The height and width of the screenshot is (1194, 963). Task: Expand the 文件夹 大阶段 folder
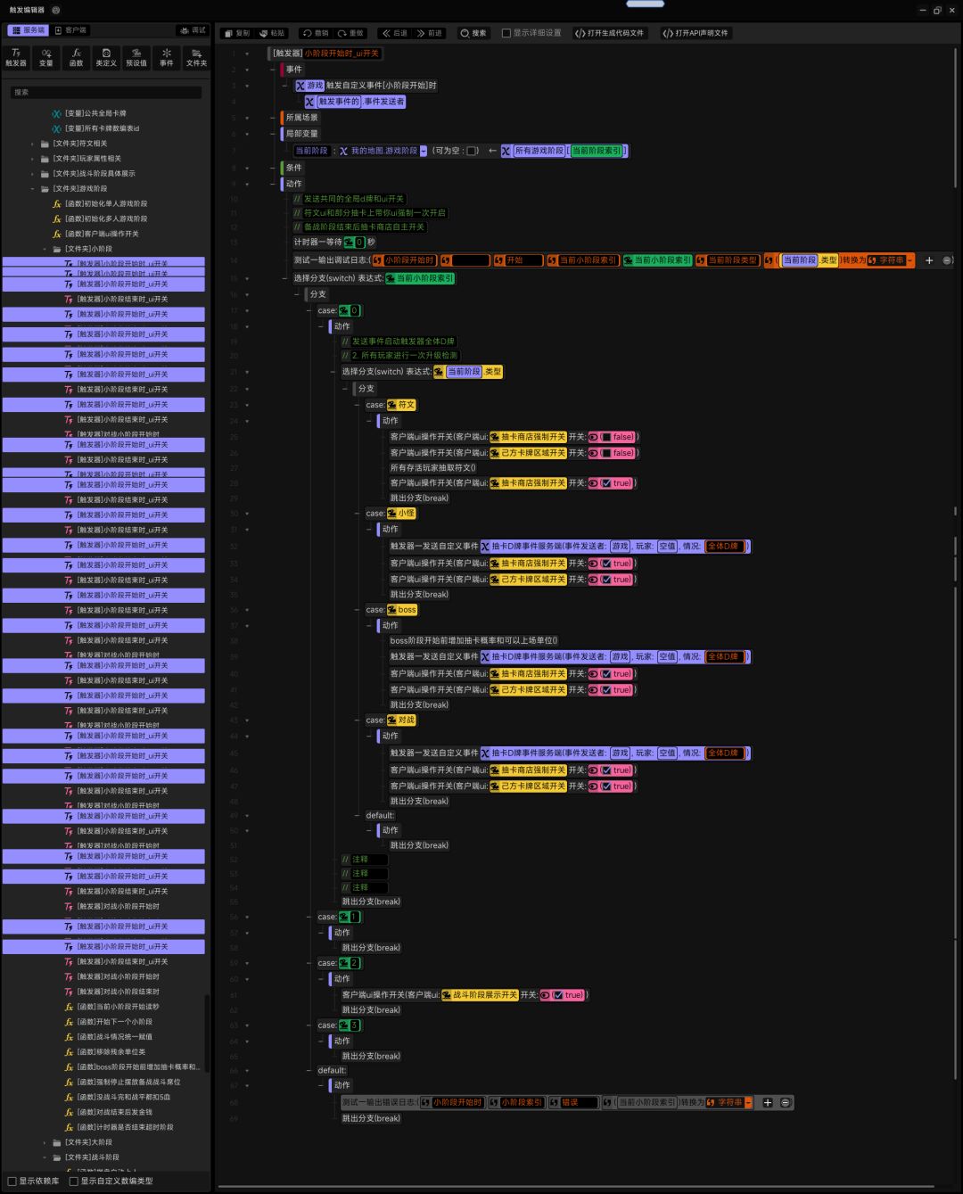[45, 1142]
